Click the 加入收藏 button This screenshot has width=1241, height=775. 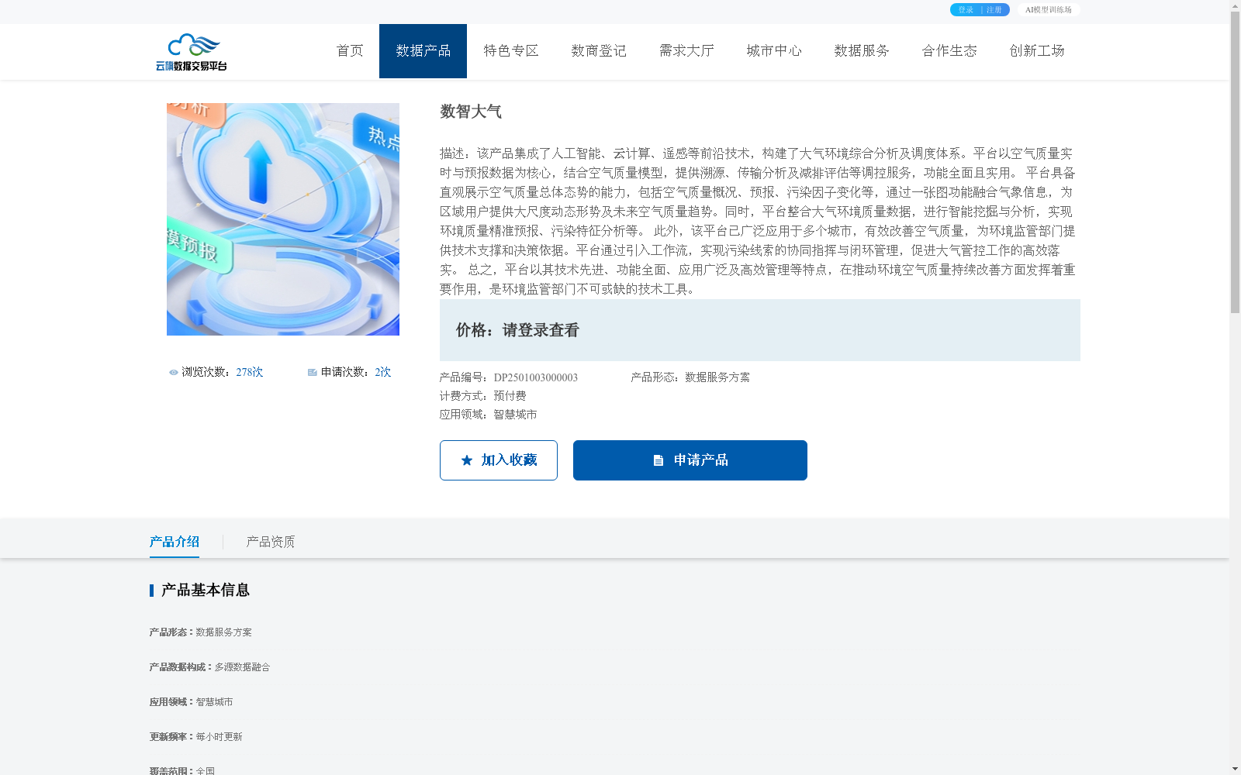coord(499,460)
